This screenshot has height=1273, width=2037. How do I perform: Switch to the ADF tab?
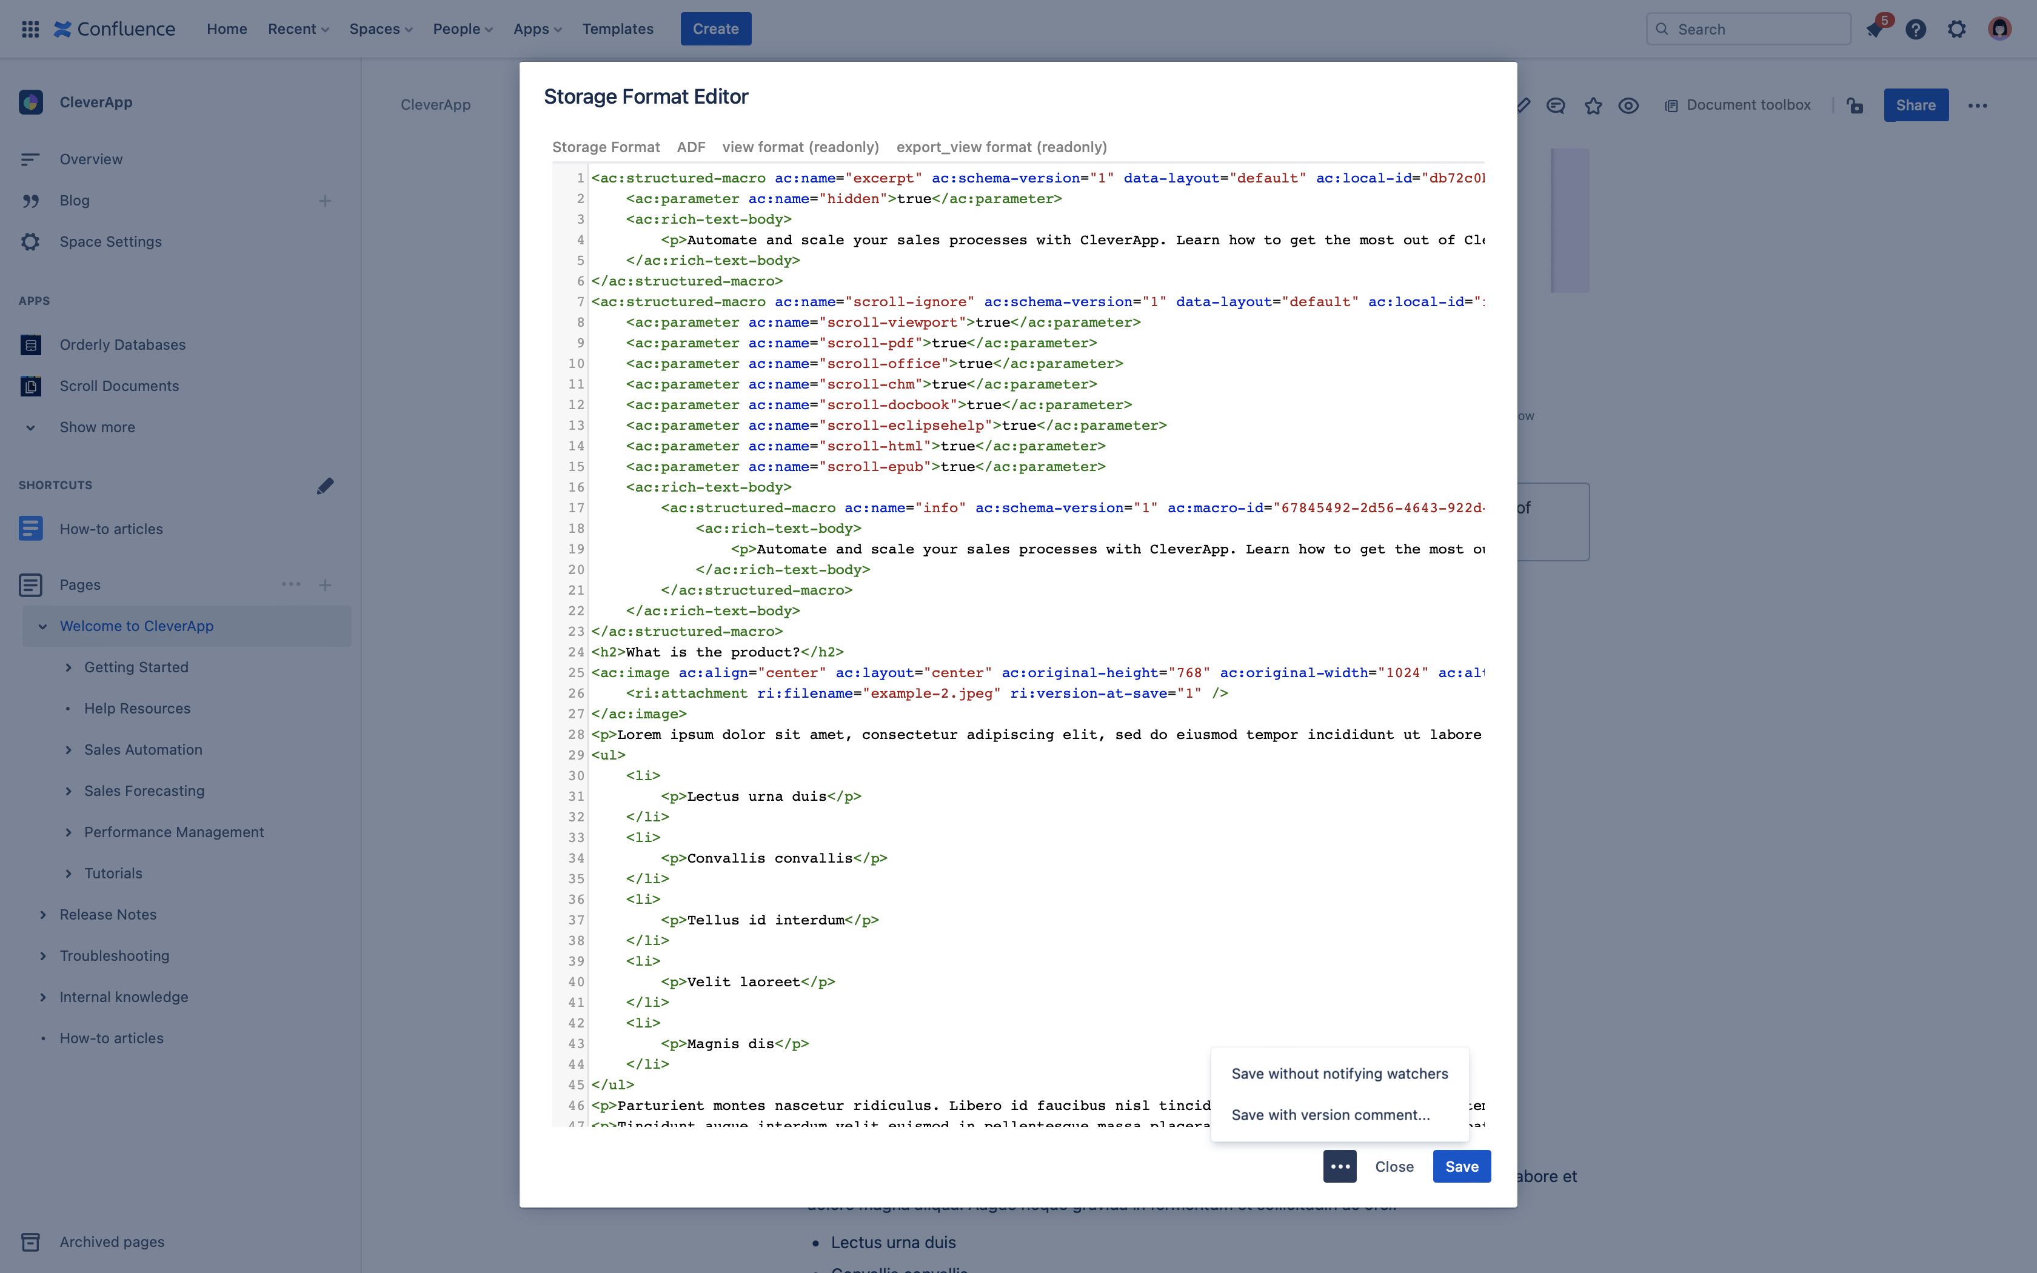[x=691, y=147]
